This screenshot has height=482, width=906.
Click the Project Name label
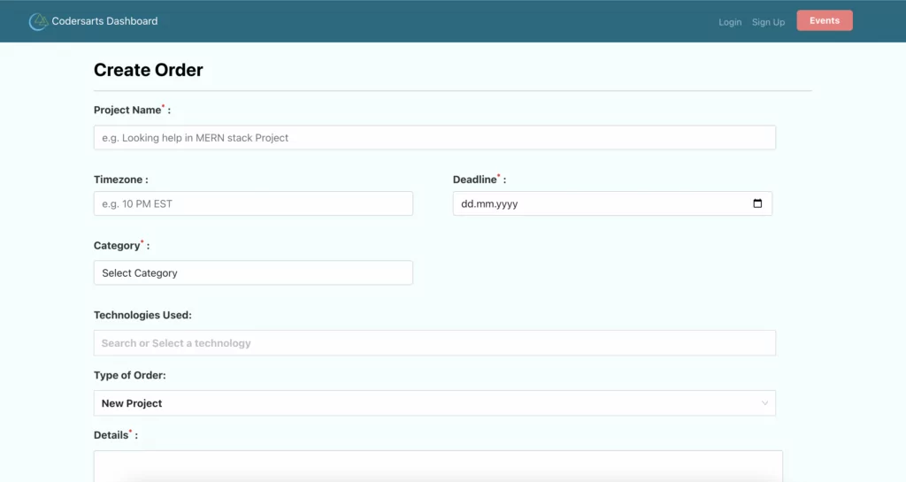coord(133,110)
